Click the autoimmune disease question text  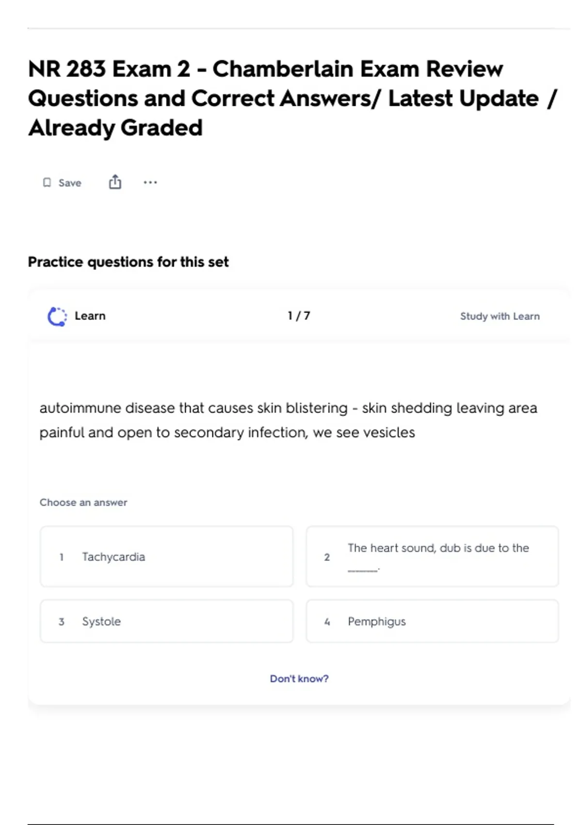[288, 420]
